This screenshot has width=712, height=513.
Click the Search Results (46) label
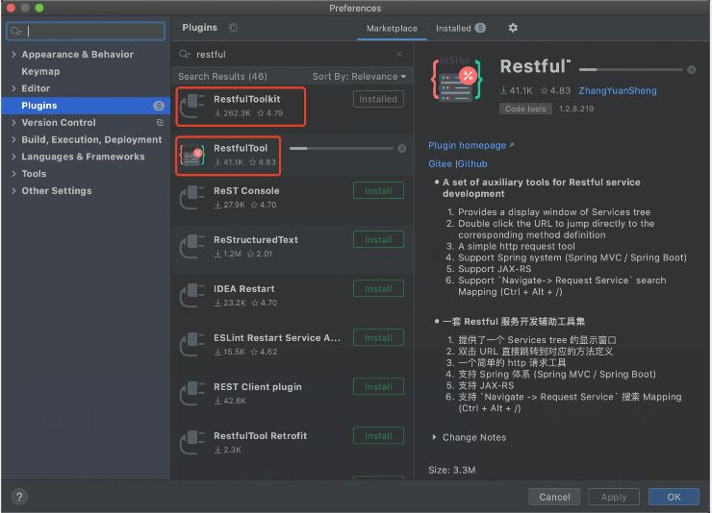[222, 77]
